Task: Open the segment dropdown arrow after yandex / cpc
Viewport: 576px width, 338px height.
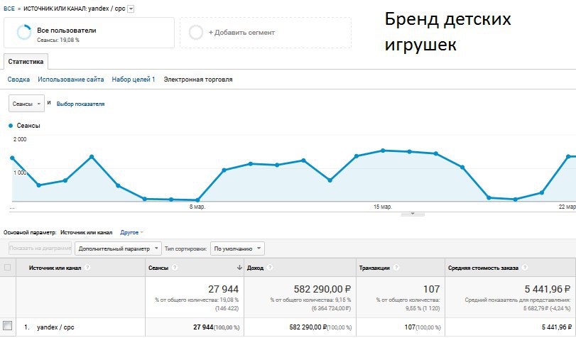Action: click(x=131, y=9)
